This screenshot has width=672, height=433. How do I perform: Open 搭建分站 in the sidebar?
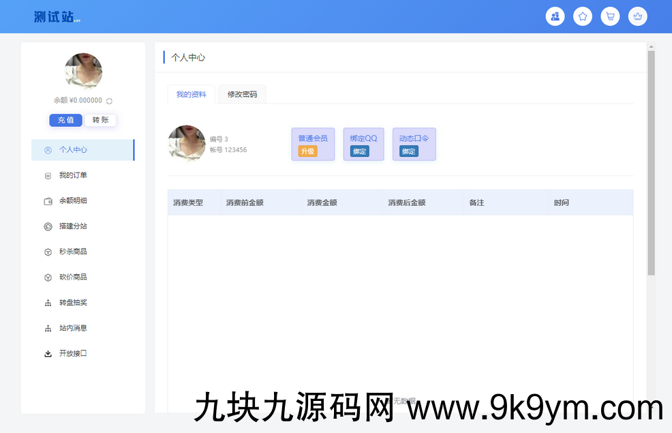pyautogui.click(x=73, y=226)
